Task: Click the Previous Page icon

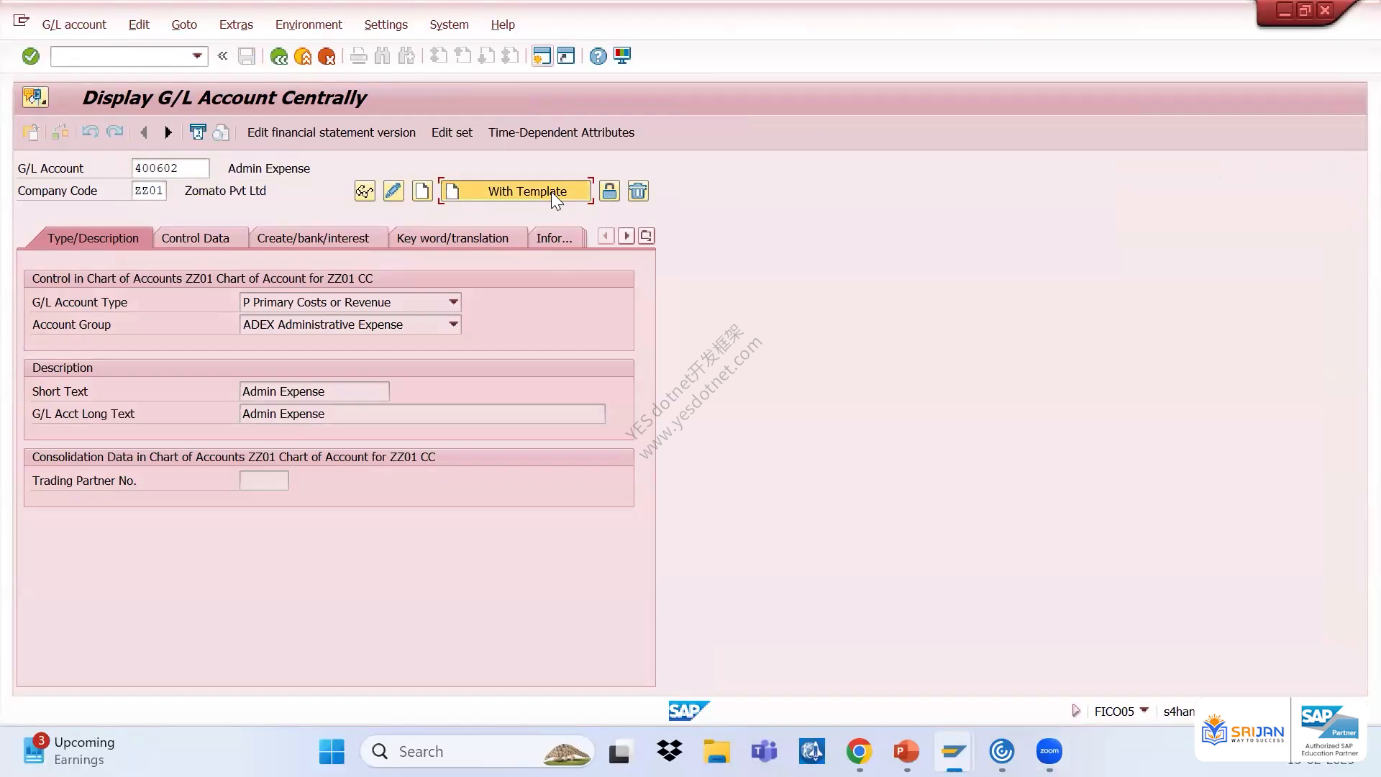Action: pyautogui.click(x=462, y=56)
